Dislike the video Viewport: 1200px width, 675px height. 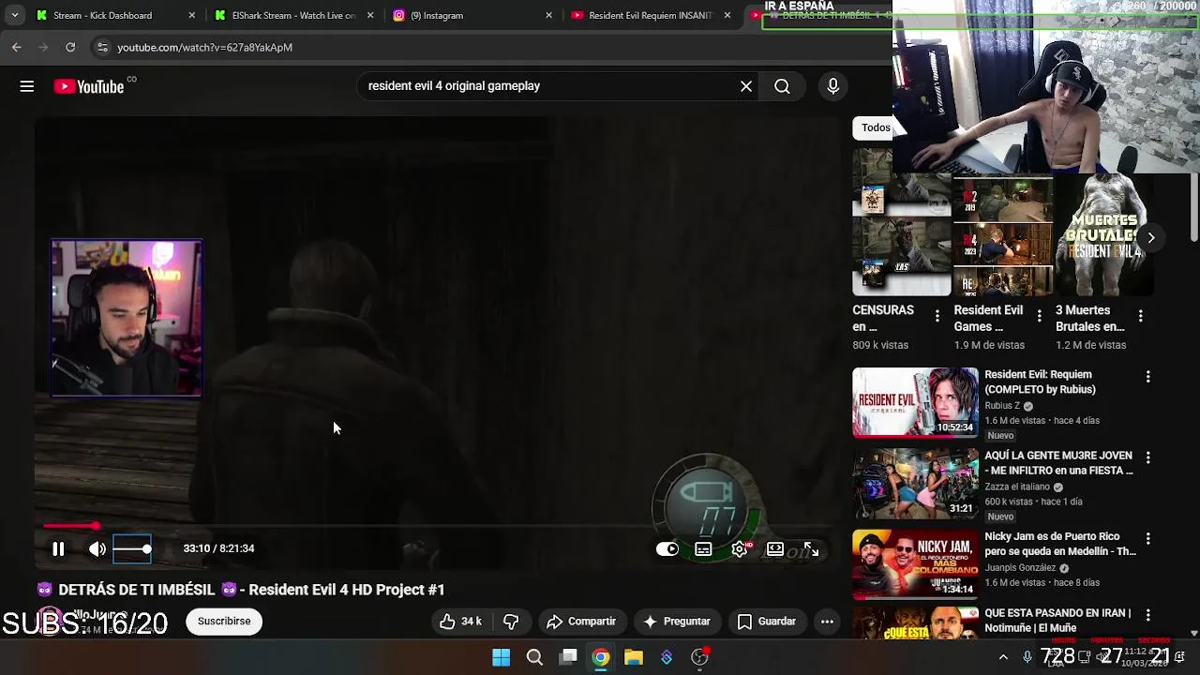click(511, 622)
